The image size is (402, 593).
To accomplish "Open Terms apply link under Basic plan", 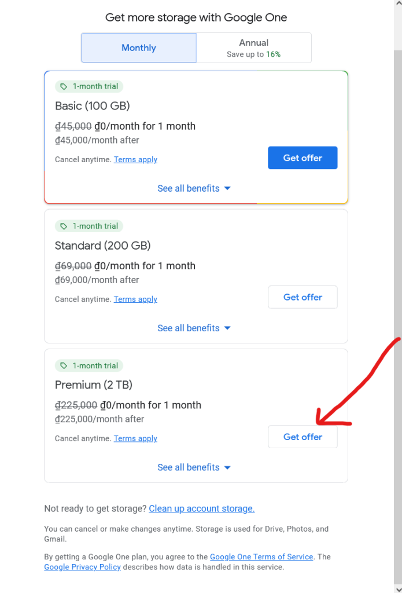I will [135, 159].
